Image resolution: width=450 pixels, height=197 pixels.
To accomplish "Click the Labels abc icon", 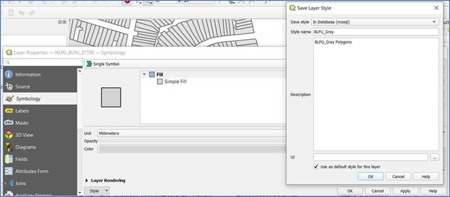I will [x=9, y=111].
